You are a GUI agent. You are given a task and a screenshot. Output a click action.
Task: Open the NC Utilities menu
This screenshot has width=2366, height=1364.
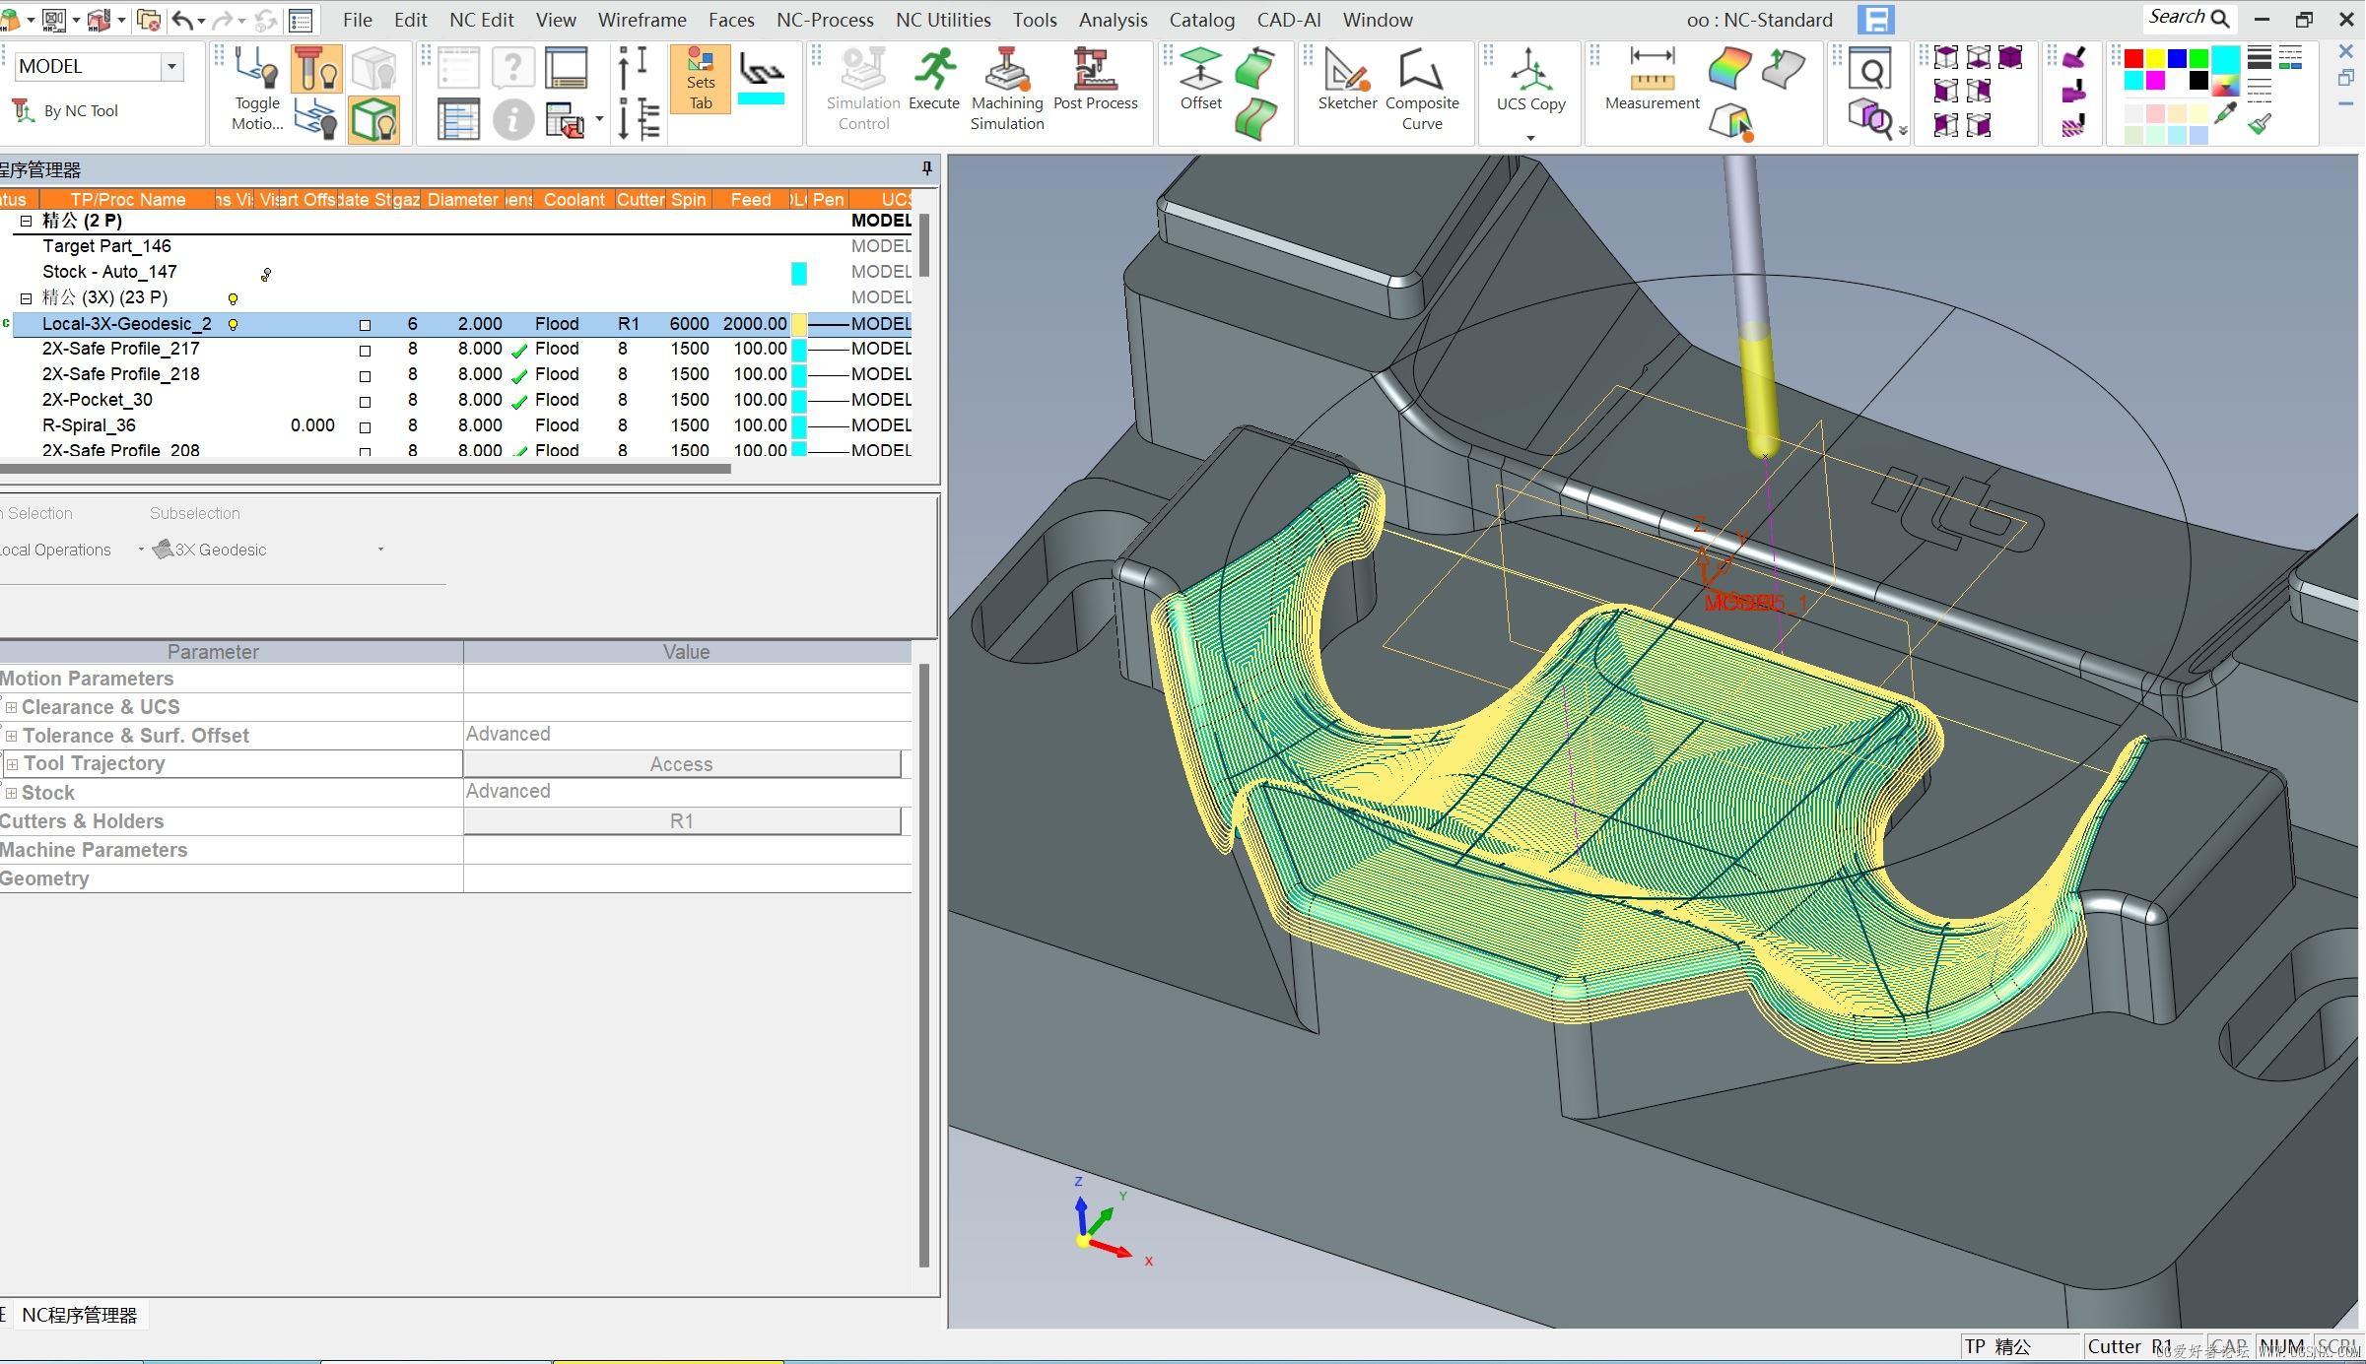[943, 20]
